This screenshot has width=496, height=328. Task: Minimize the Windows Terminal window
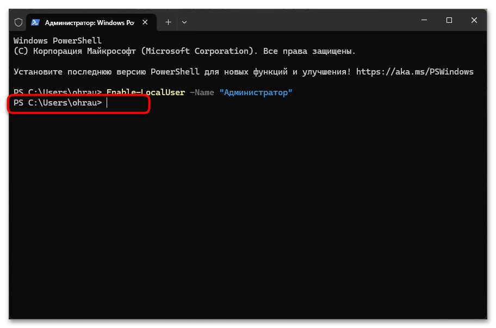[x=424, y=20]
